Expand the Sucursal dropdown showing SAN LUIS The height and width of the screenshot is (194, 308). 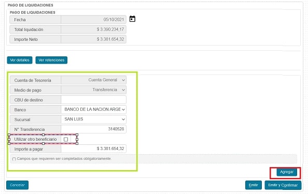tap(94, 119)
